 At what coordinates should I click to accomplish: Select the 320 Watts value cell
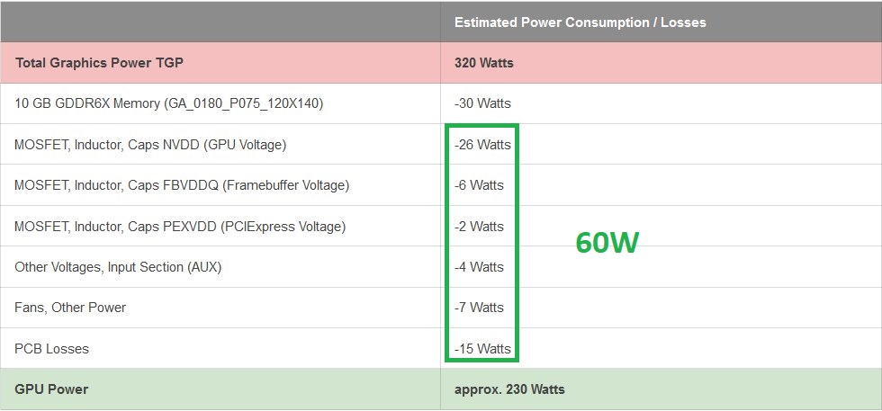[x=484, y=62]
